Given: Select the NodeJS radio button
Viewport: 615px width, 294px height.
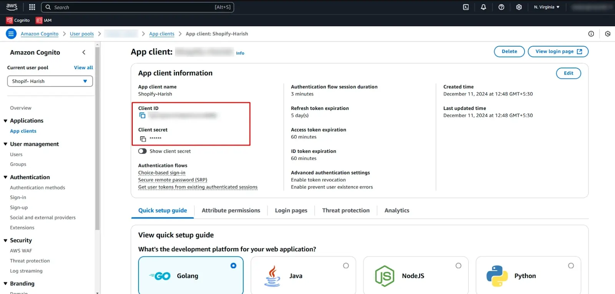Looking at the screenshot, I should (459, 266).
